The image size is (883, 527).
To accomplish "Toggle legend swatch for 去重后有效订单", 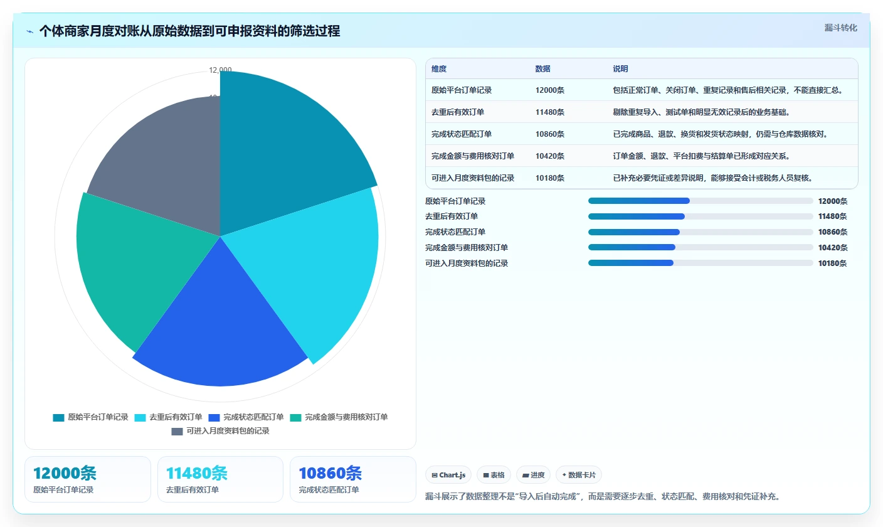I will pos(140,417).
